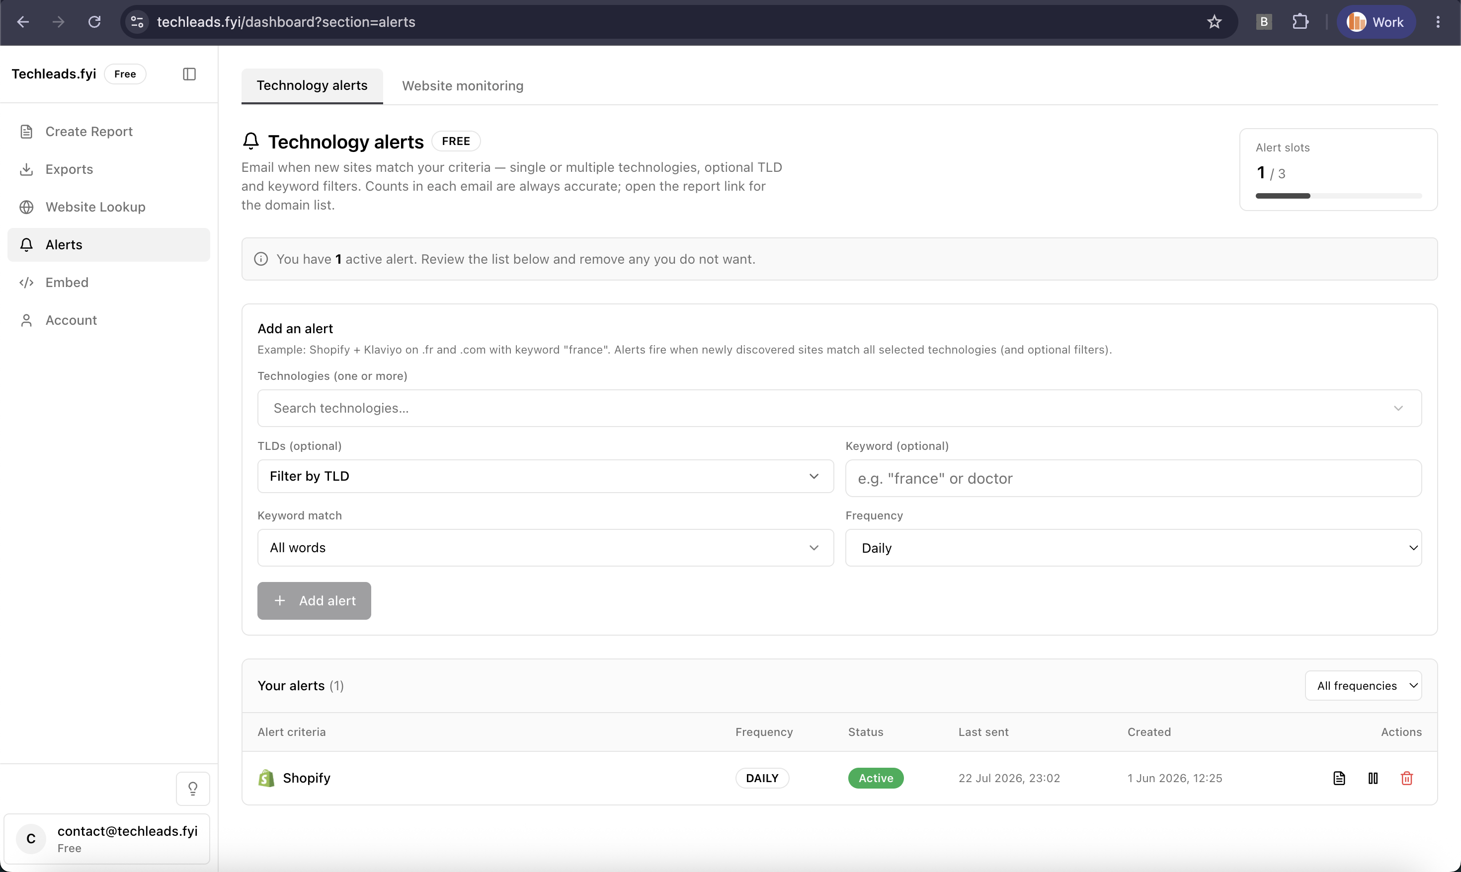View report for Shopify alert
The image size is (1461, 872).
tap(1339, 778)
